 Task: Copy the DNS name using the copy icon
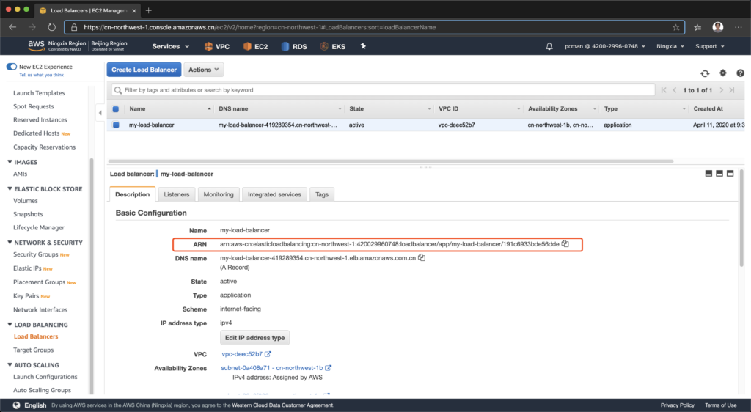pyautogui.click(x=422, y=258)
